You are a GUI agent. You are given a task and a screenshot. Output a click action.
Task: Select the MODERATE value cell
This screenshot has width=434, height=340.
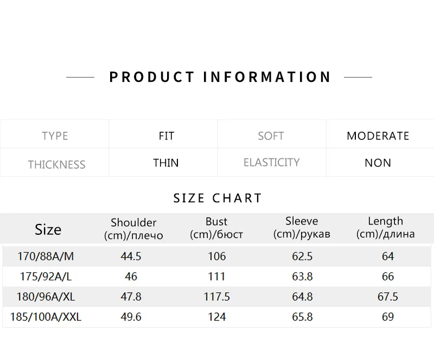pyautogui.click(x=380, y=134)
